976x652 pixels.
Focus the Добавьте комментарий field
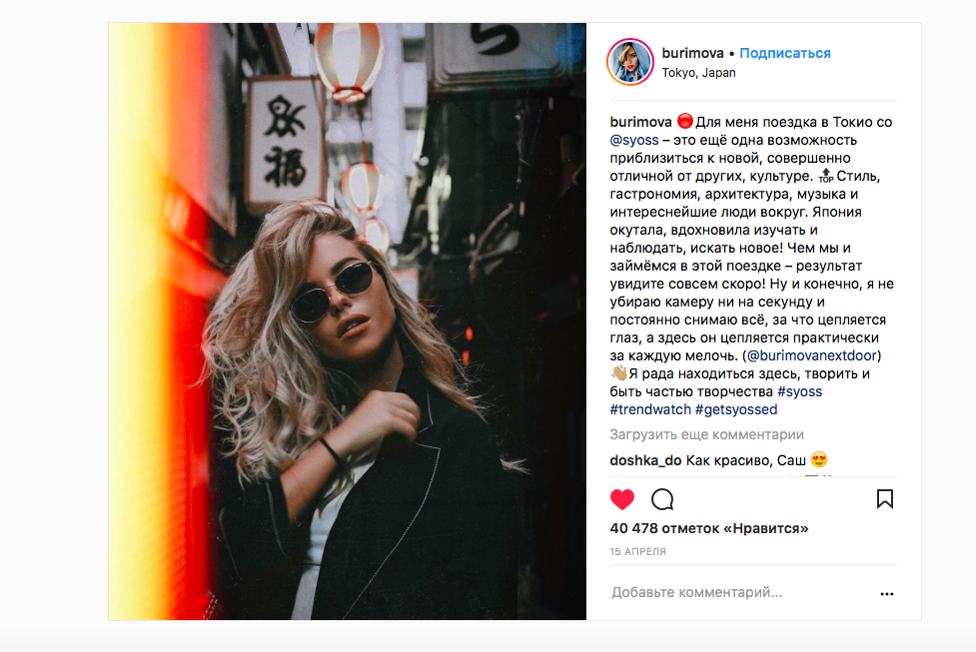tap(740, 593)
